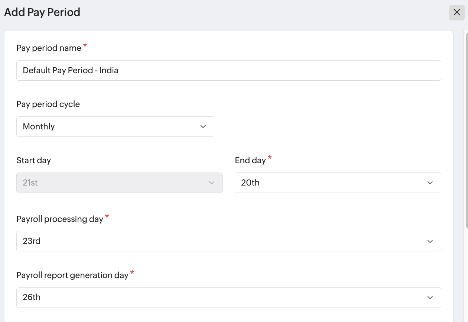Click the Payroll processing day label
The image size is (468, 322).
tap(59, 219)
